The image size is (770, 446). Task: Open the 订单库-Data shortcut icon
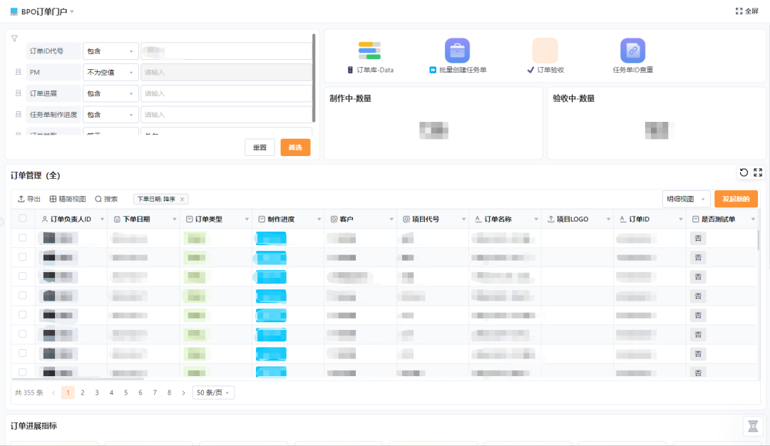tap(369, 51)
